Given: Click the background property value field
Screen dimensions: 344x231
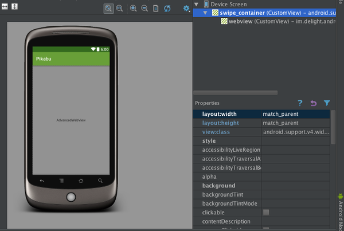Looking at the screenshot, I should (x=295, y=186).
